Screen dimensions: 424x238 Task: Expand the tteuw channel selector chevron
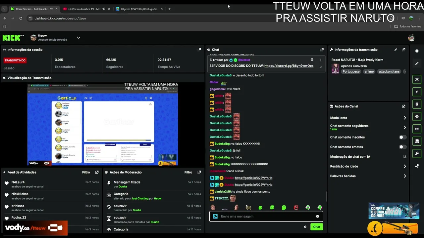pos(79,38)
